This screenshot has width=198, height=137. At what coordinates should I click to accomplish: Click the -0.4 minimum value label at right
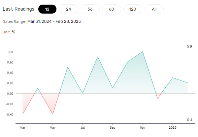(x=189, y=119)
